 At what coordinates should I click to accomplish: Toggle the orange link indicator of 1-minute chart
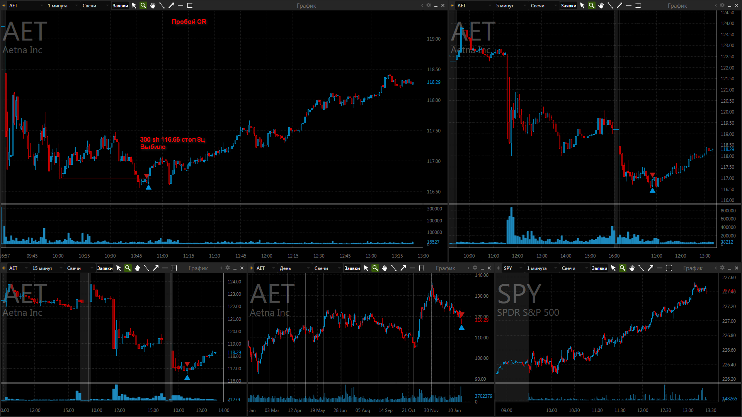(4, 5)
